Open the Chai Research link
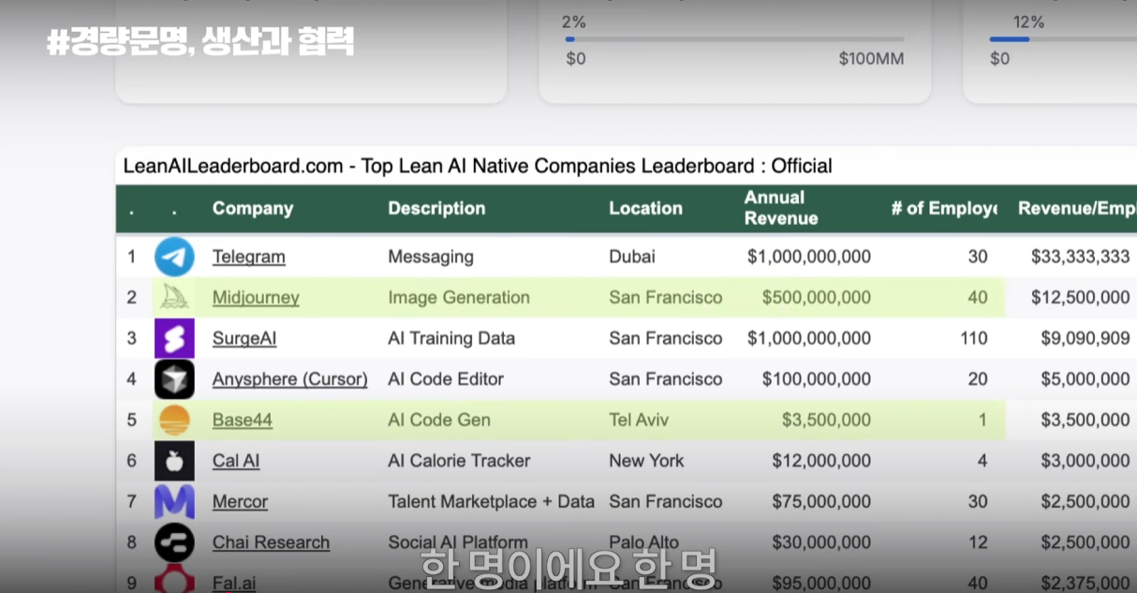 (271, 542)
